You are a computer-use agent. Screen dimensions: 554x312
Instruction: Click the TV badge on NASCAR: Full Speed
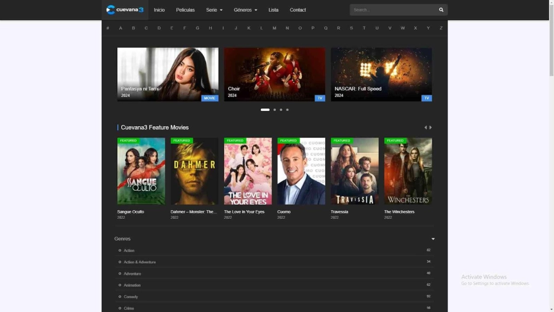point(426,98)
